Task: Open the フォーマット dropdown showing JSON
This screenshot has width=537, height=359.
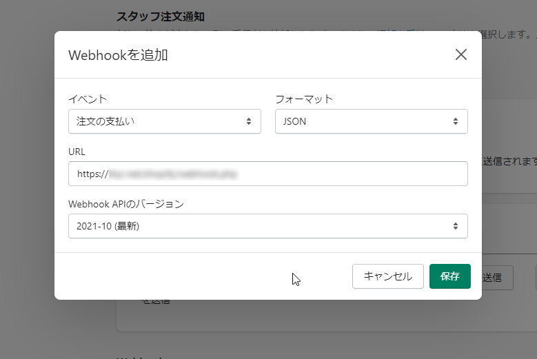Action: (372, 121)
